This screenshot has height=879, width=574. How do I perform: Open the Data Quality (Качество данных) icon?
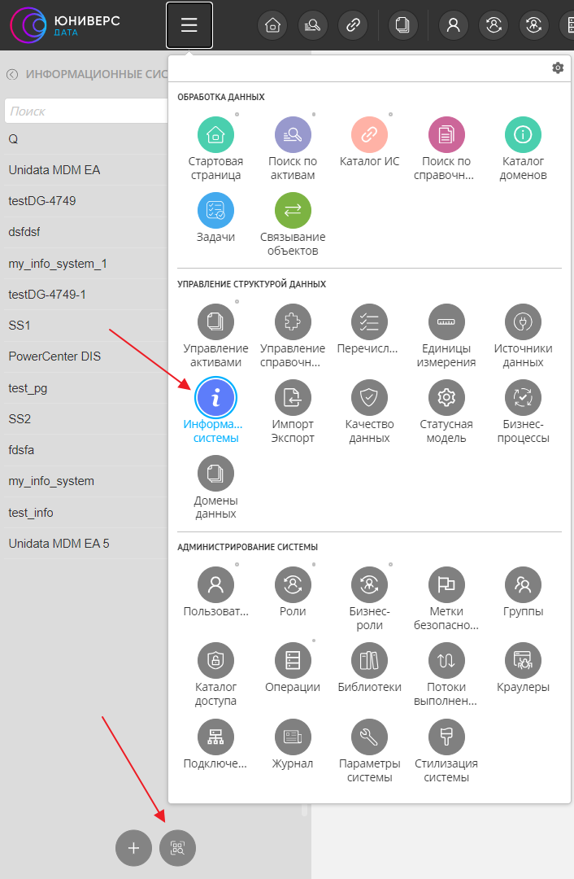coord(369,398)
